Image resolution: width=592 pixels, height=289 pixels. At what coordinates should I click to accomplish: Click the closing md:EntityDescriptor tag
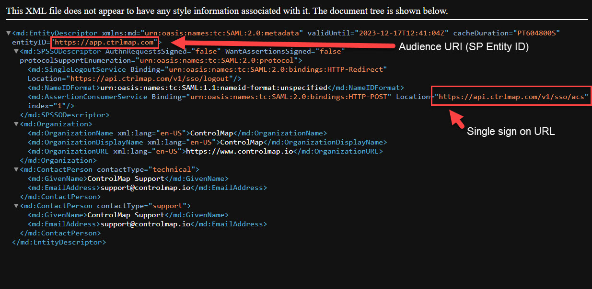tap(59, 242)
